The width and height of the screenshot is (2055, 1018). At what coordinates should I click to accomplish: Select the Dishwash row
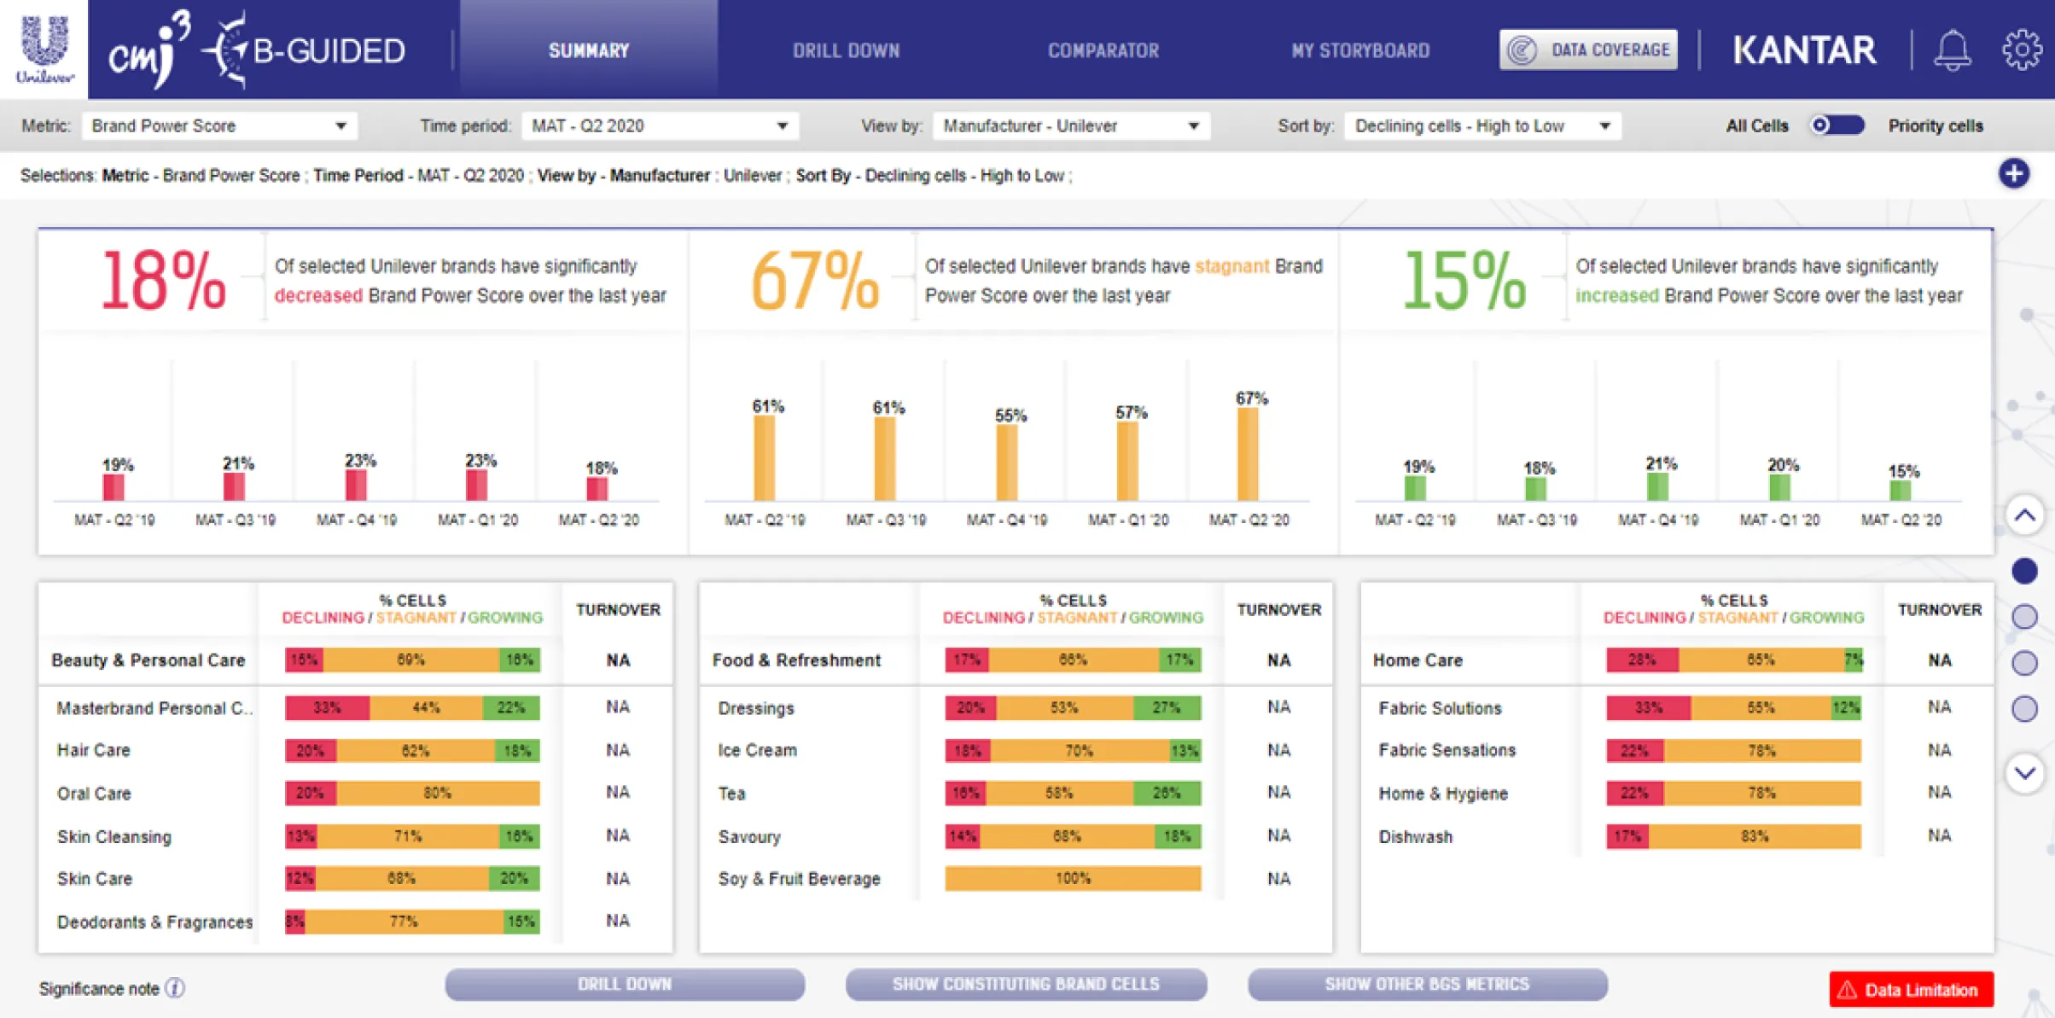point(1677,836)
